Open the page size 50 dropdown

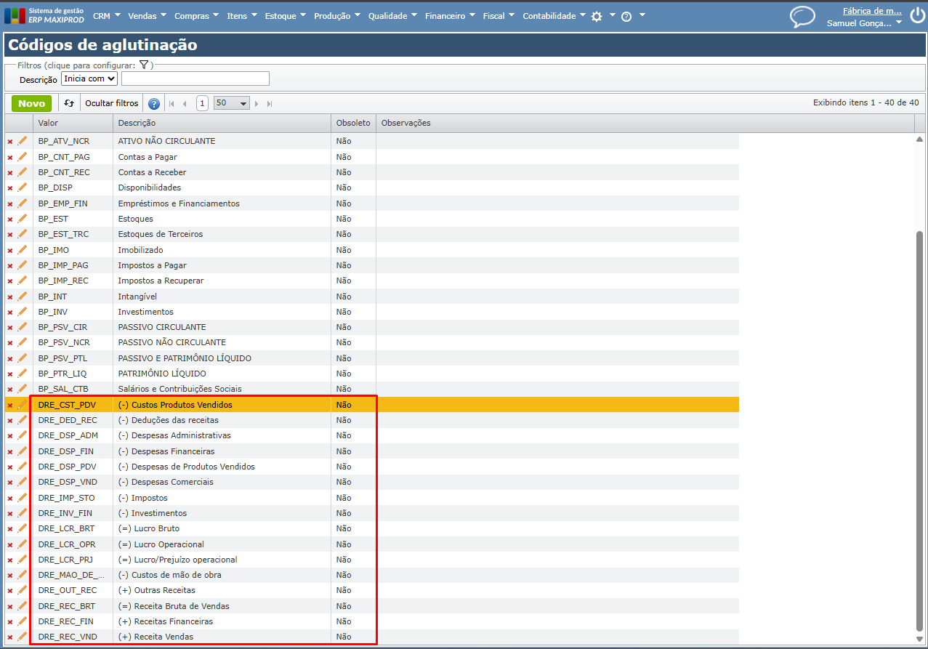point(231,103)
